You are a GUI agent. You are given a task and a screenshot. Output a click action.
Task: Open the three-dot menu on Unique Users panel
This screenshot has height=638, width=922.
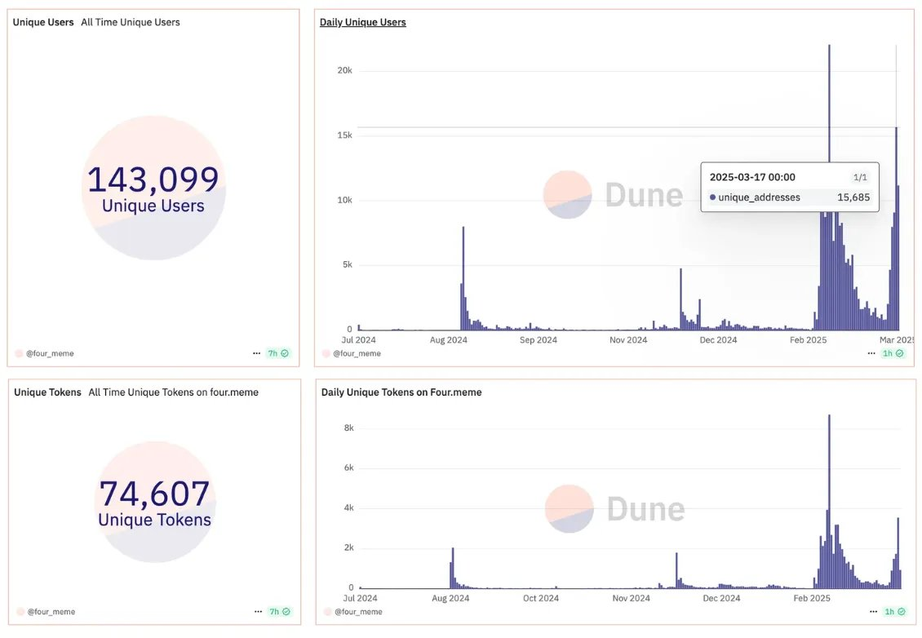(x=257, y=353)
